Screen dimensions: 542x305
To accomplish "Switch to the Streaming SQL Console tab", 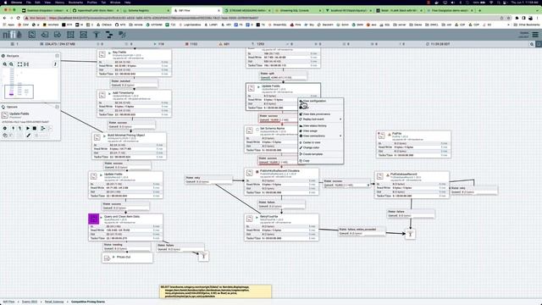I will coord(297,11).
